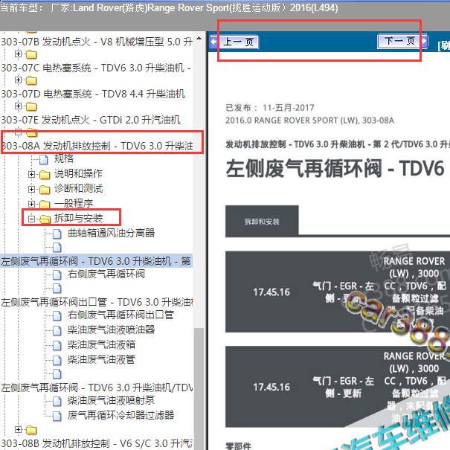Open 柴油废气油液管 document
Image resolution: width=450 pixels, height=450 pixels.
tap(101, 359)
